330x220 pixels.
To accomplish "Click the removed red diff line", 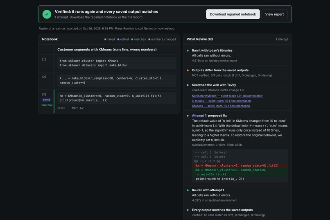I will (x=240, y=166).
